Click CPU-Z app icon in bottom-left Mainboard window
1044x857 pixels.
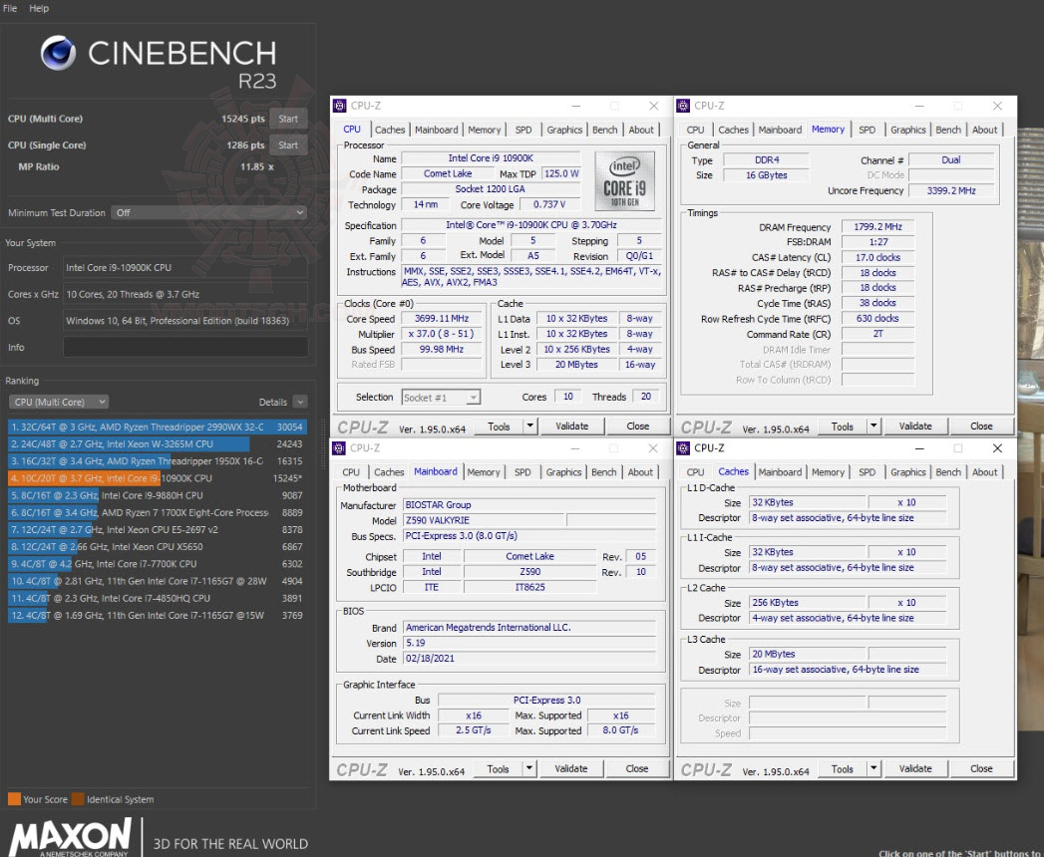pyautogui.click(x=339, y=448)
